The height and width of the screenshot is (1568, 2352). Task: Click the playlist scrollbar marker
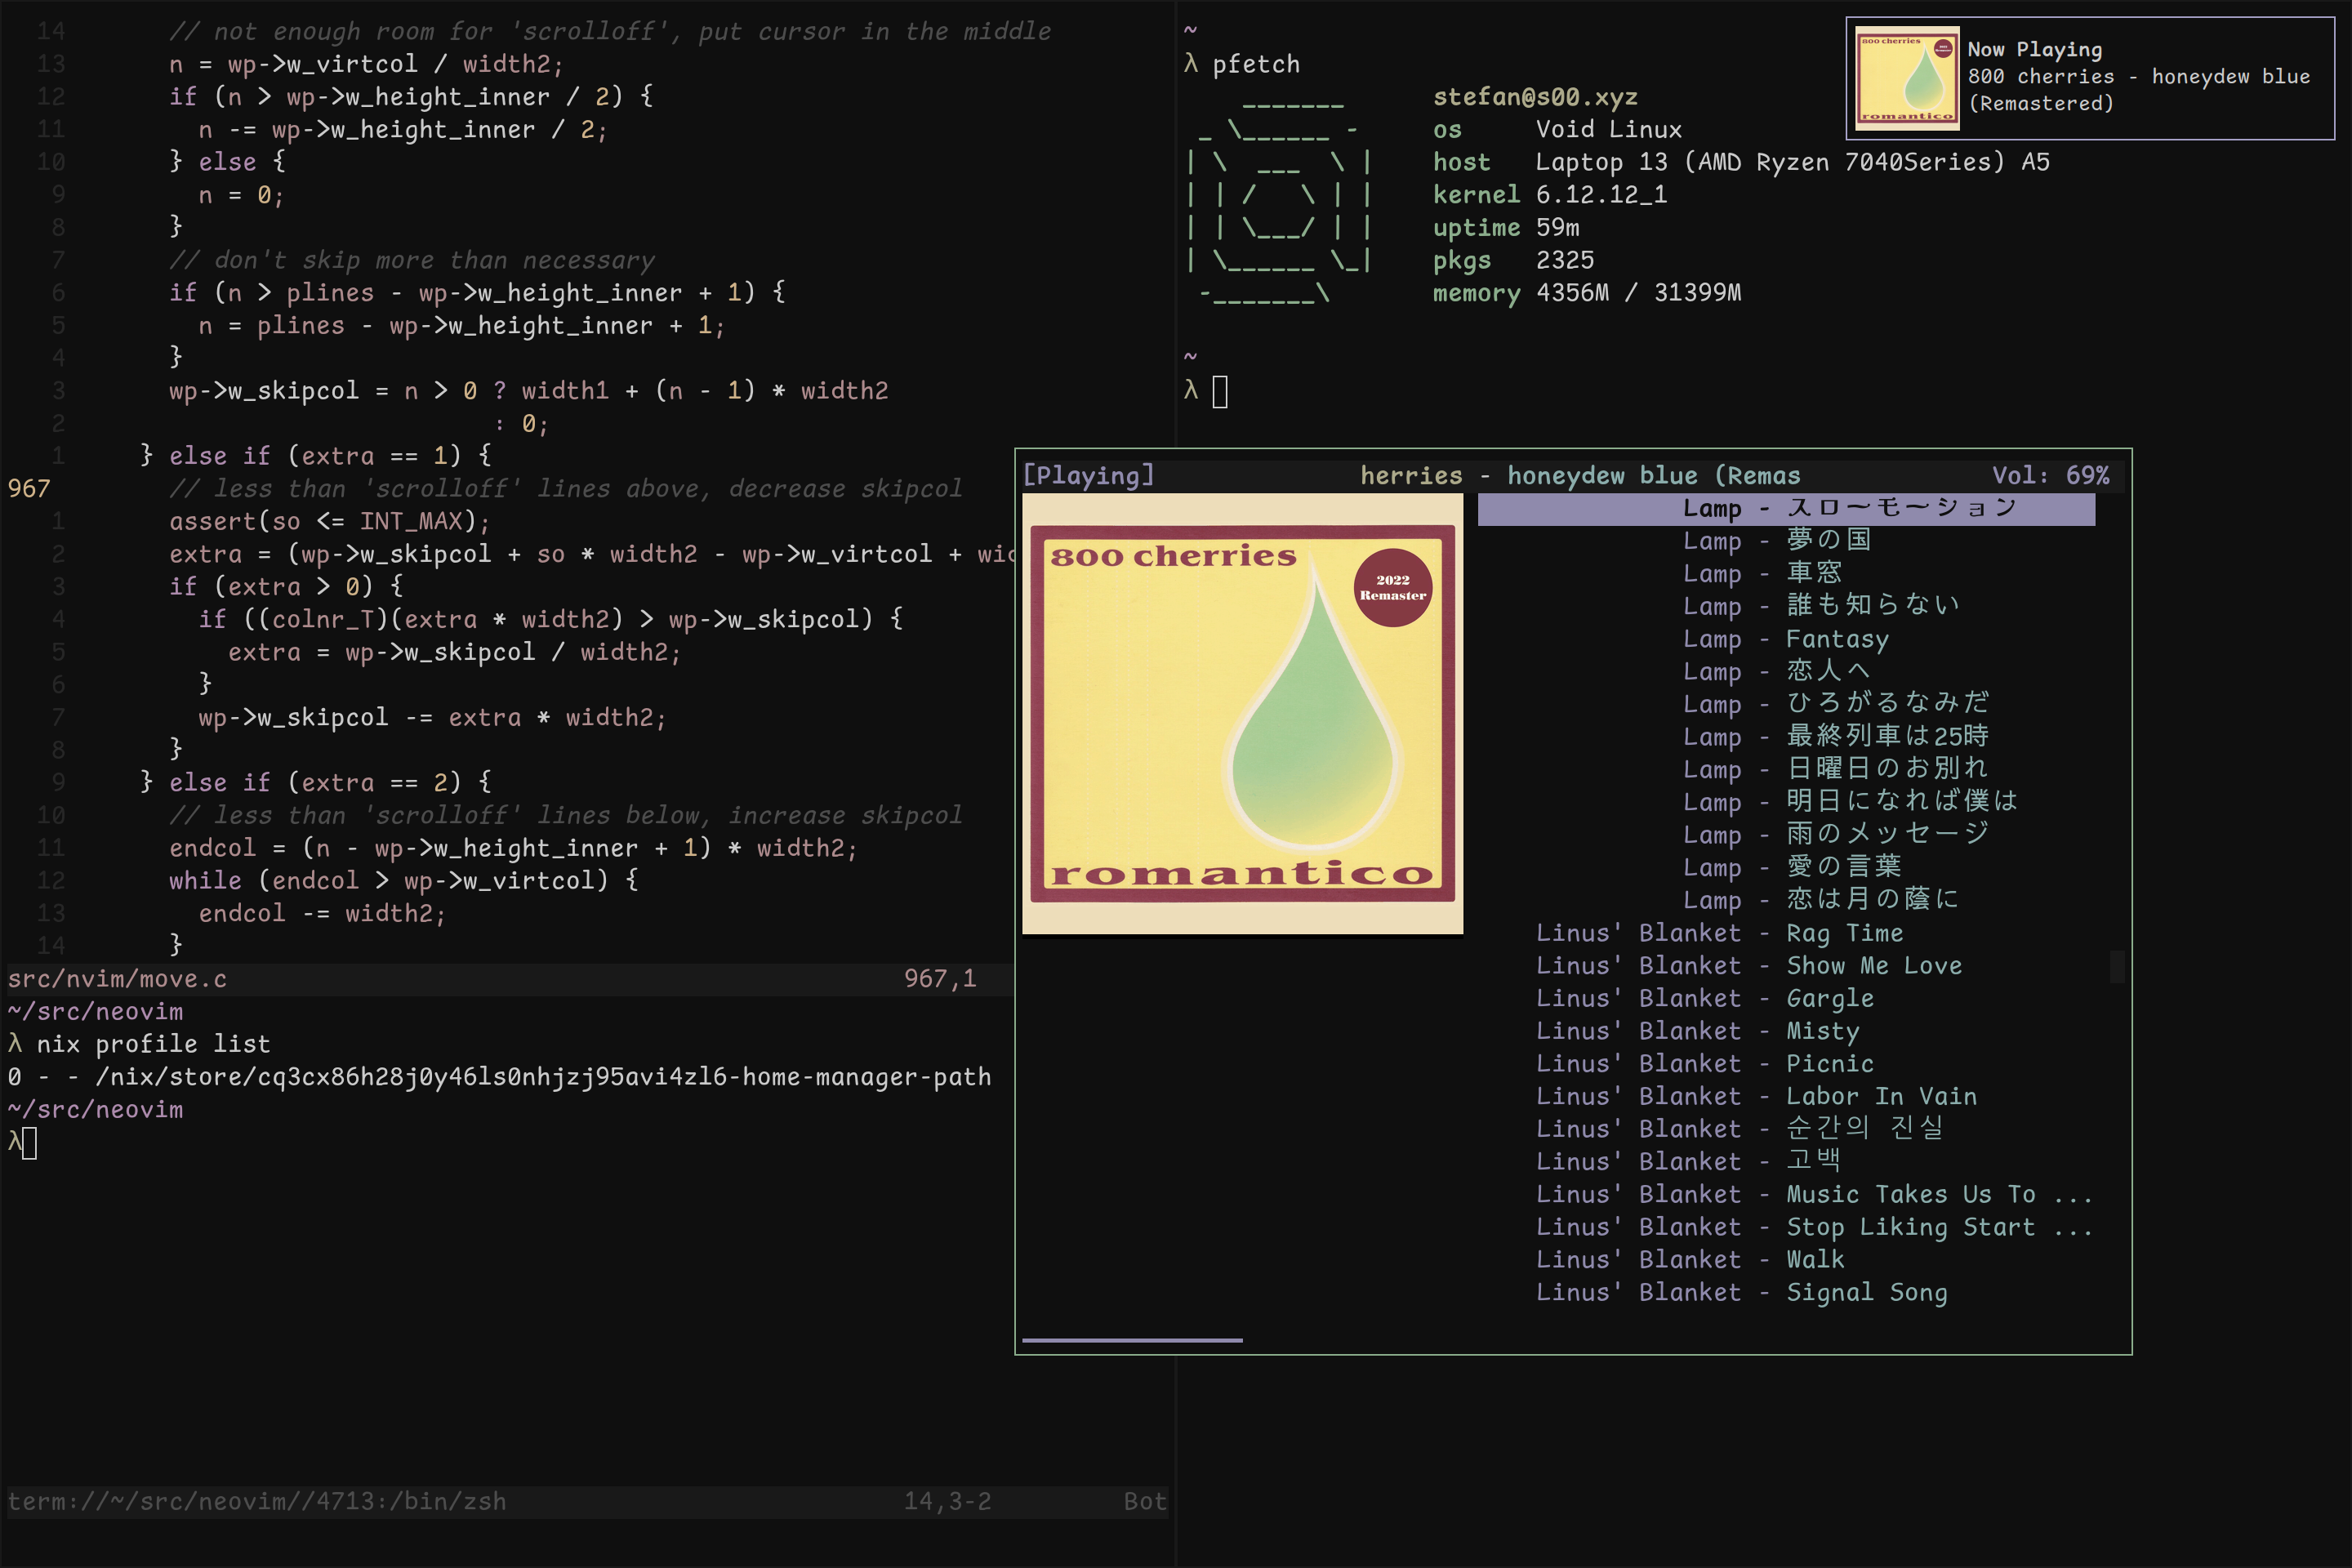pyautogui.click(x=2116, y=966)
